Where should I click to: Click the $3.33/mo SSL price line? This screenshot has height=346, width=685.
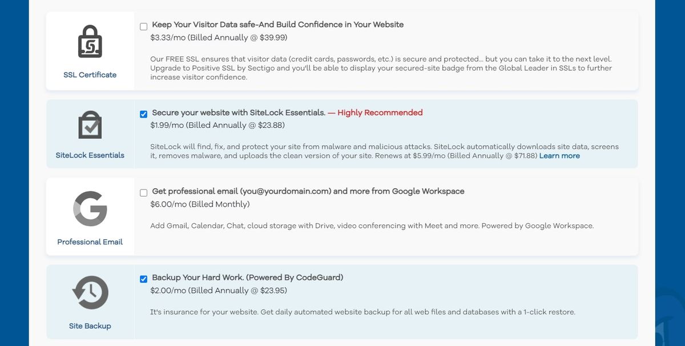pyautogui.click(x=218, y=38)
